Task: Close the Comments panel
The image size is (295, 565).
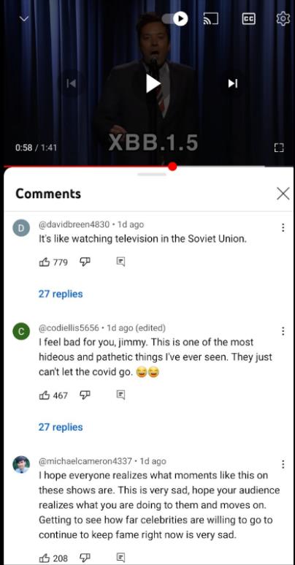Action: [283, 194]
